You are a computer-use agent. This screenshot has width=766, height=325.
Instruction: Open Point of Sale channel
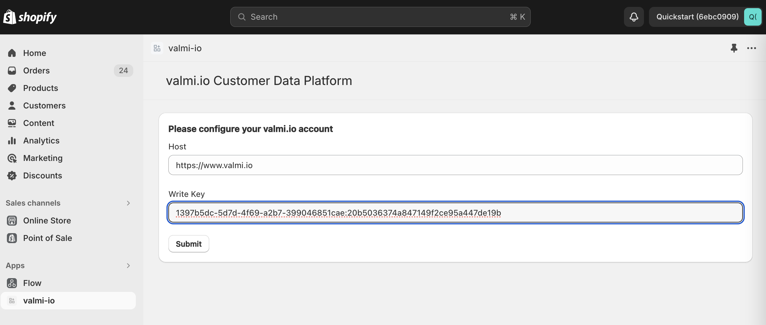click(48, 238)
